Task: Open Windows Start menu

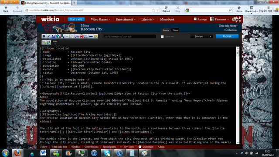Action: click(5, 153)
